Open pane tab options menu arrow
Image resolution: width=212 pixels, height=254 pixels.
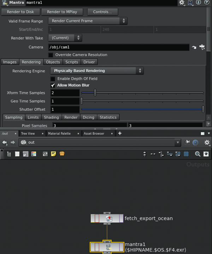(209, 133)
